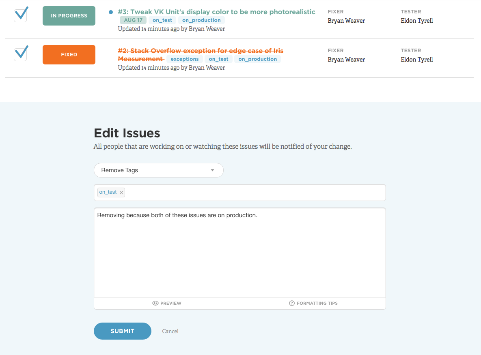Click the eye icon next to Preview
Viewport: 481px width, 355px height.
tap(155, 303)
